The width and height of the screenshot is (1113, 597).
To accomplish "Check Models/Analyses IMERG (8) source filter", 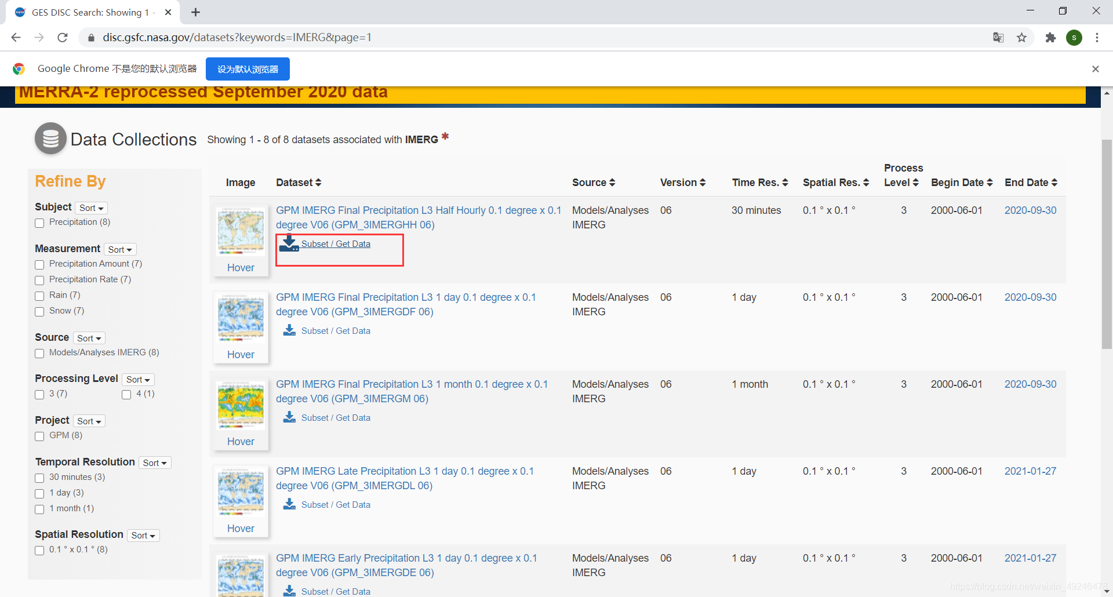I will click(39, 353).
